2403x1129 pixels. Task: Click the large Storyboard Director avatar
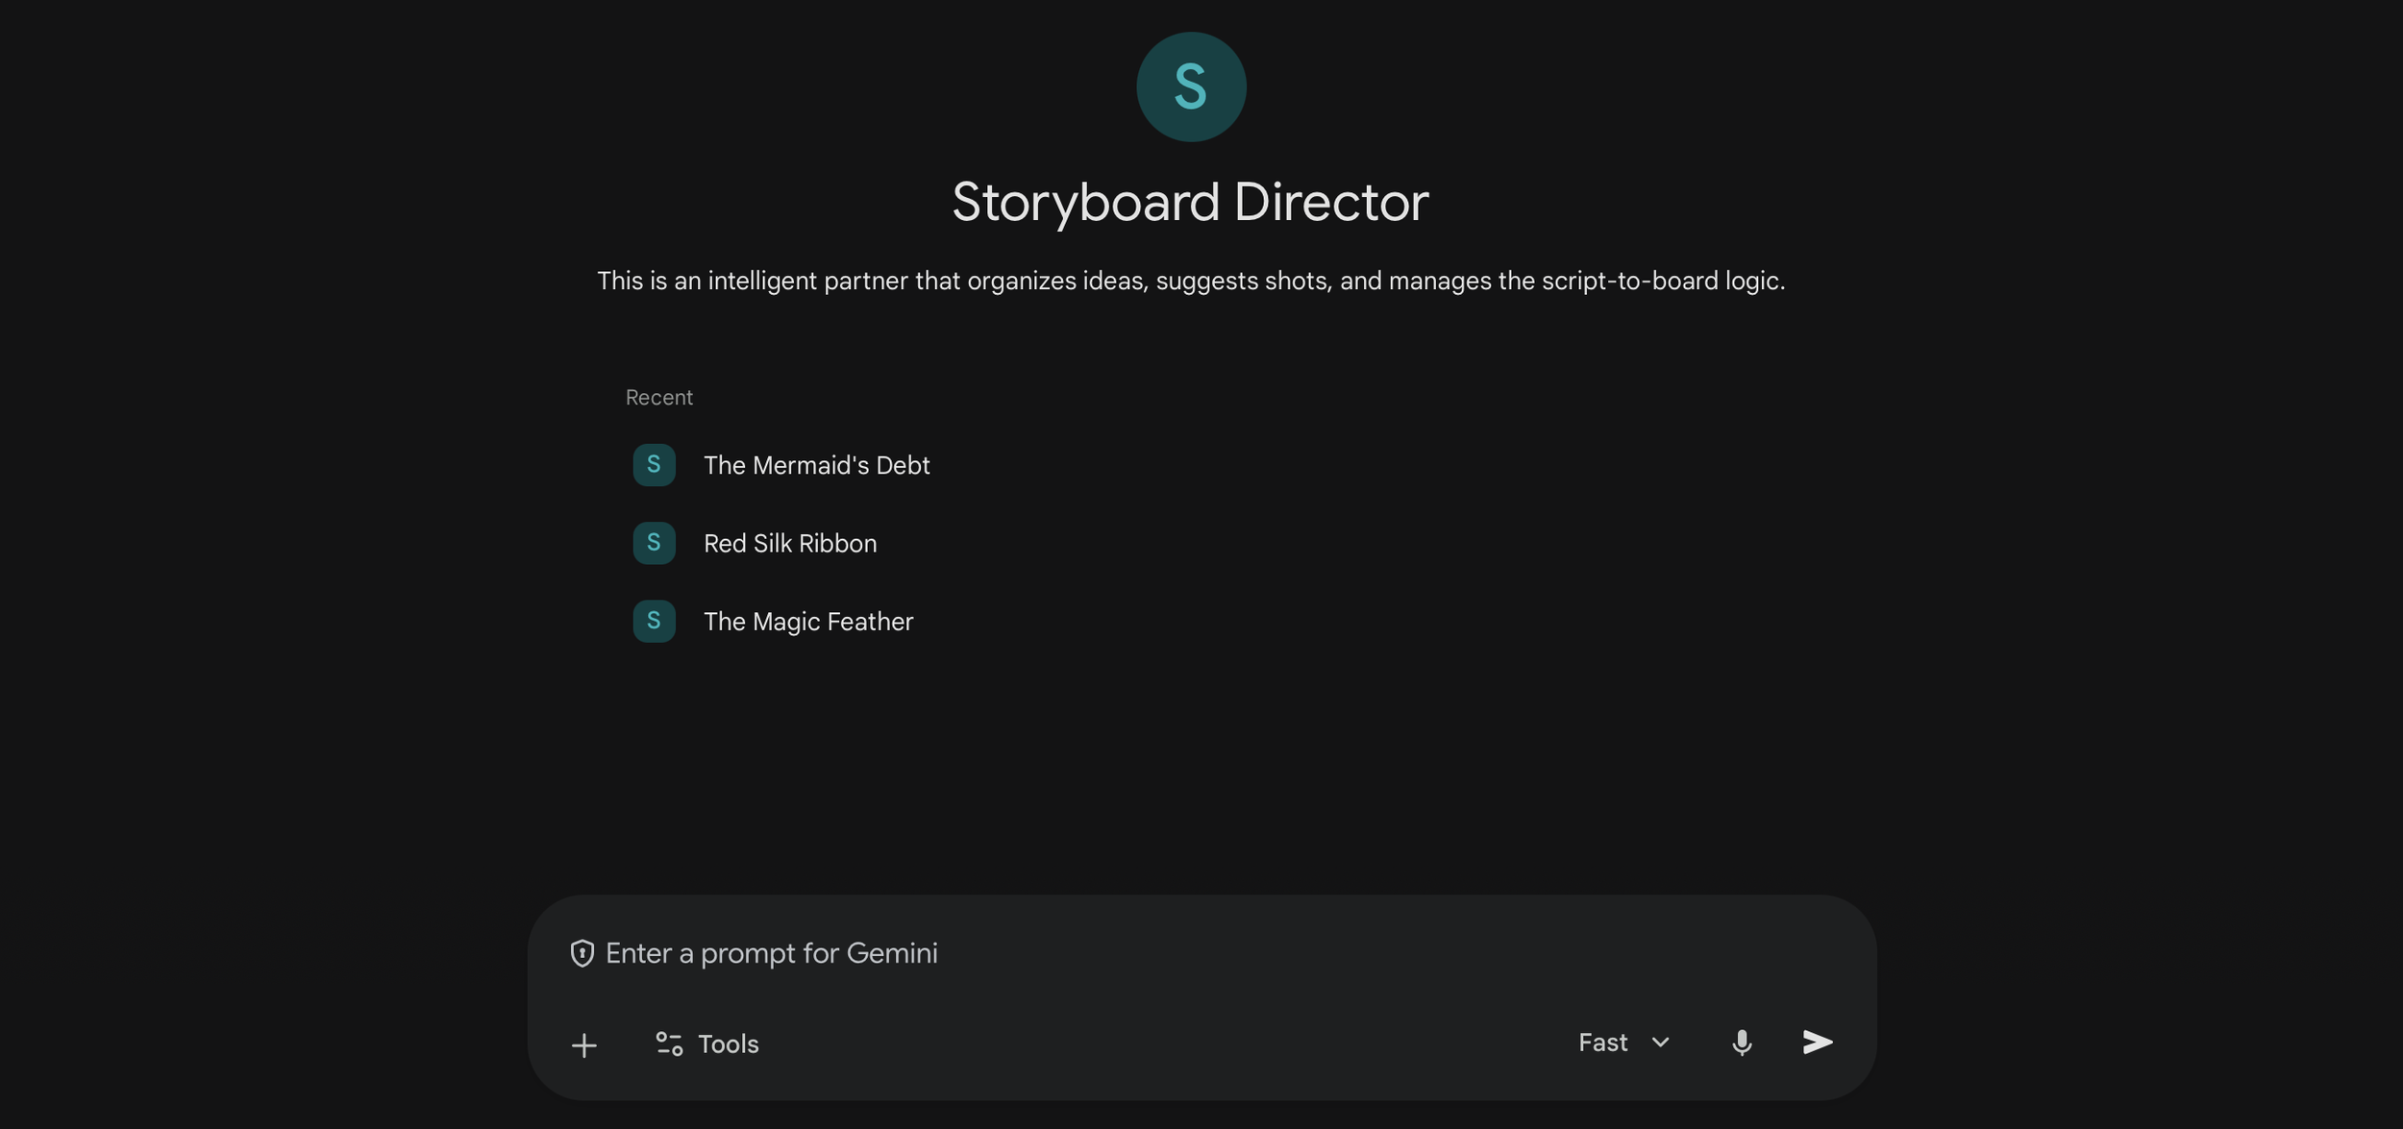pos(1191,86)
